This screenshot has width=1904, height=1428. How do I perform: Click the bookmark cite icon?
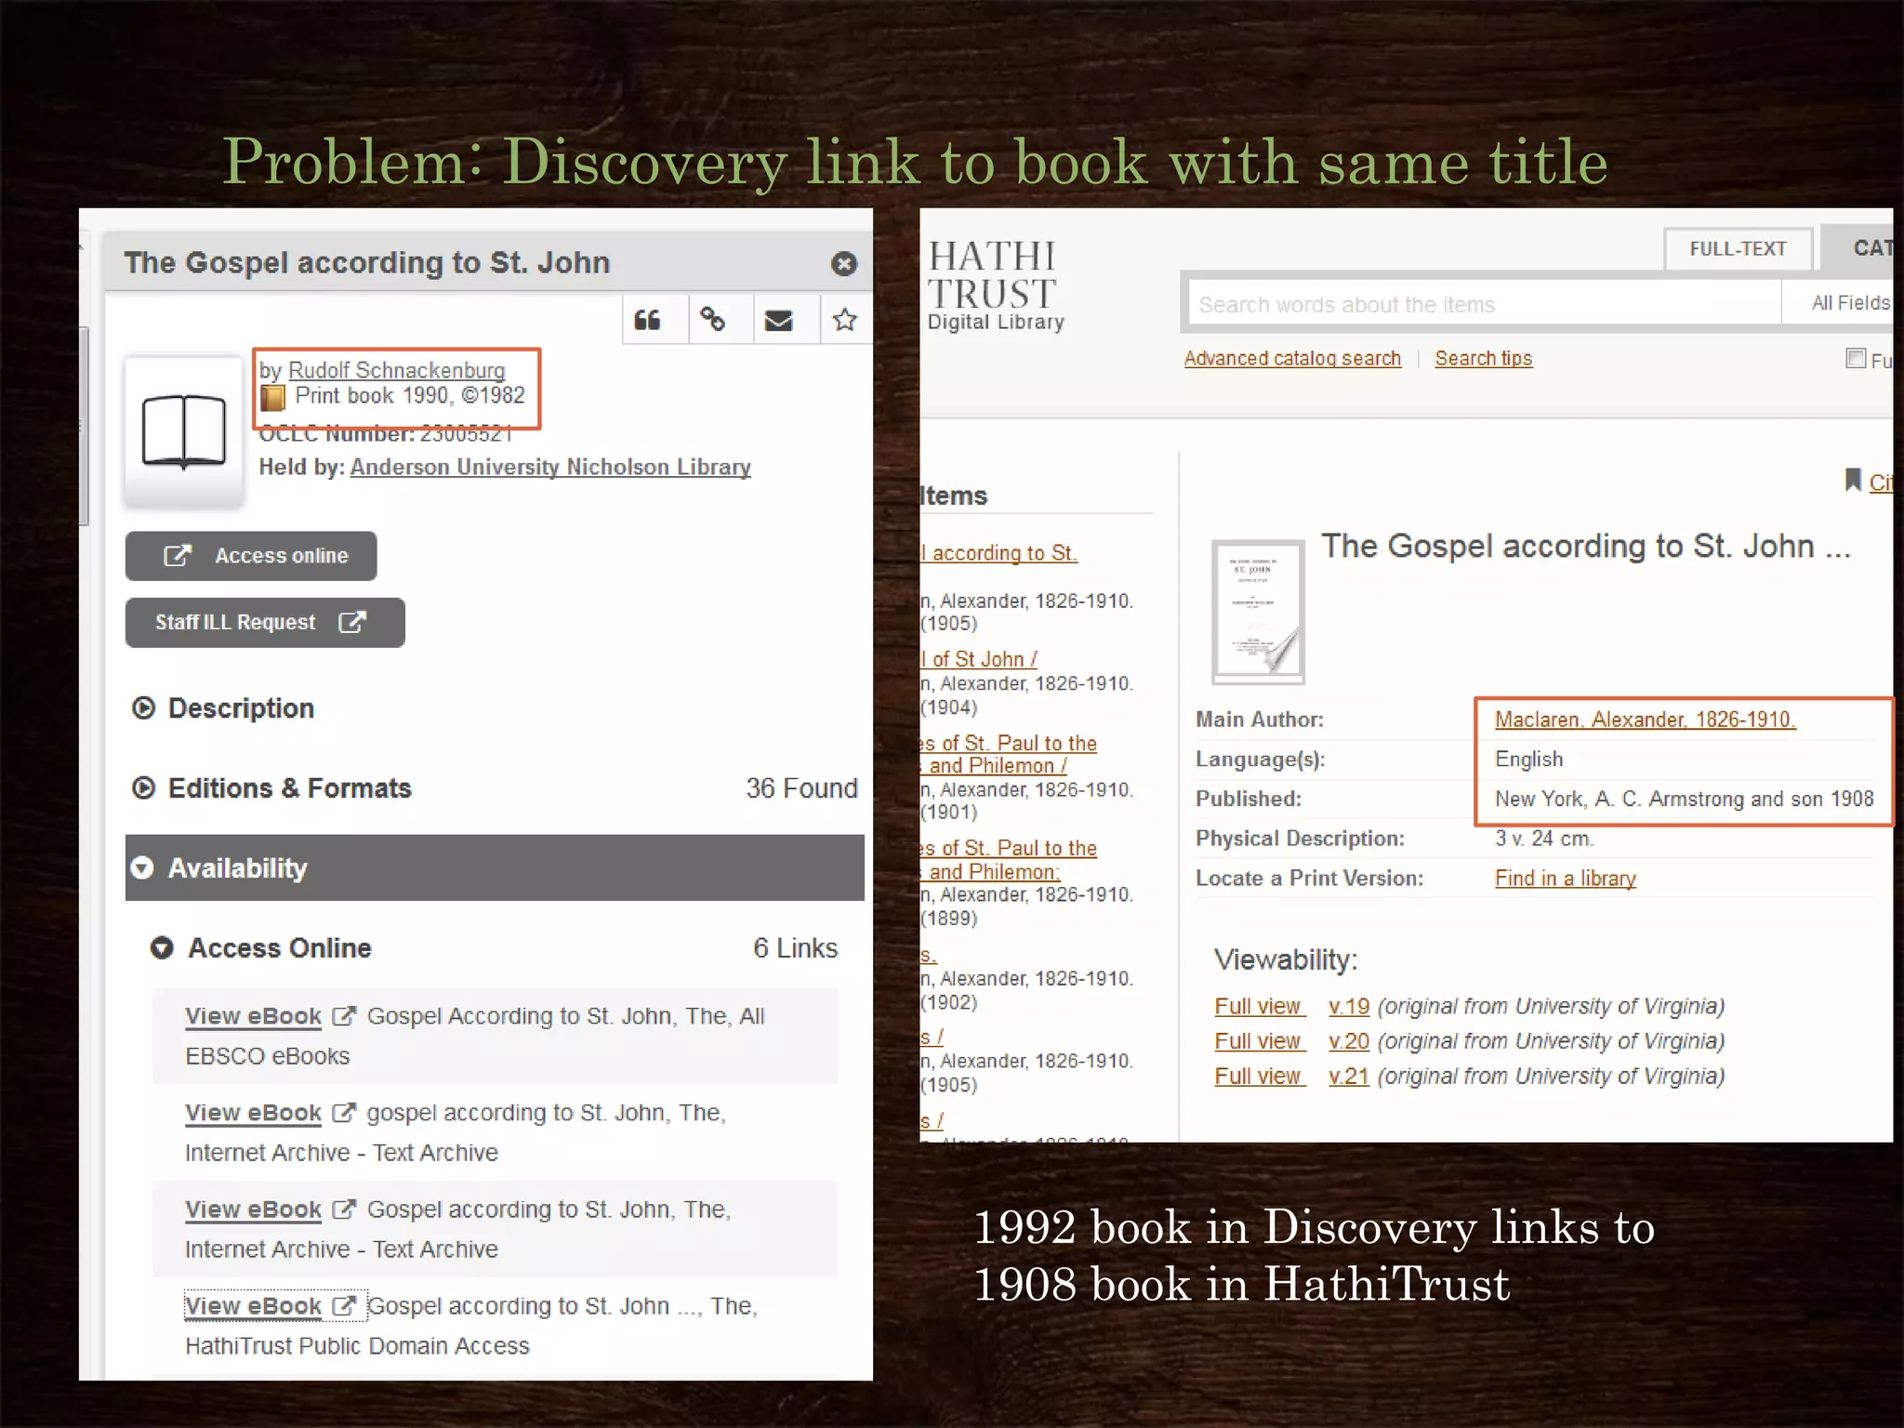click(x=1853, y=481)
